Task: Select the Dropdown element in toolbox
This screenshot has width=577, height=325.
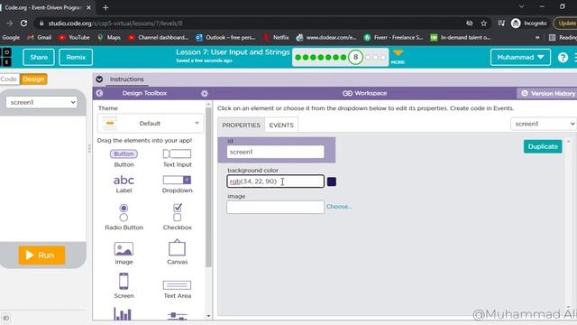Action: (177, 180)
